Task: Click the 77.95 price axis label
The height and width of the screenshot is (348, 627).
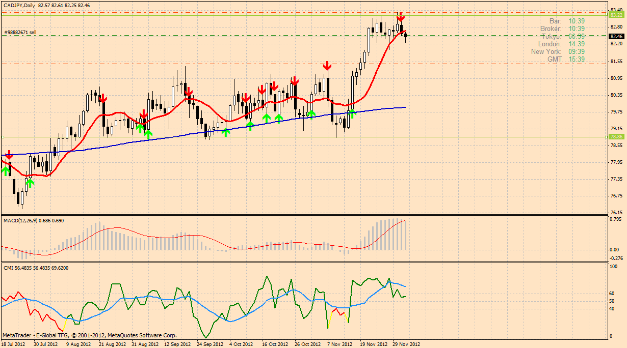Action: [x=616, y=162]
